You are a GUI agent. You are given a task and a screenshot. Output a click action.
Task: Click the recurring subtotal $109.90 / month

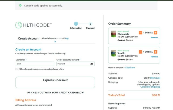pos(152,108)
